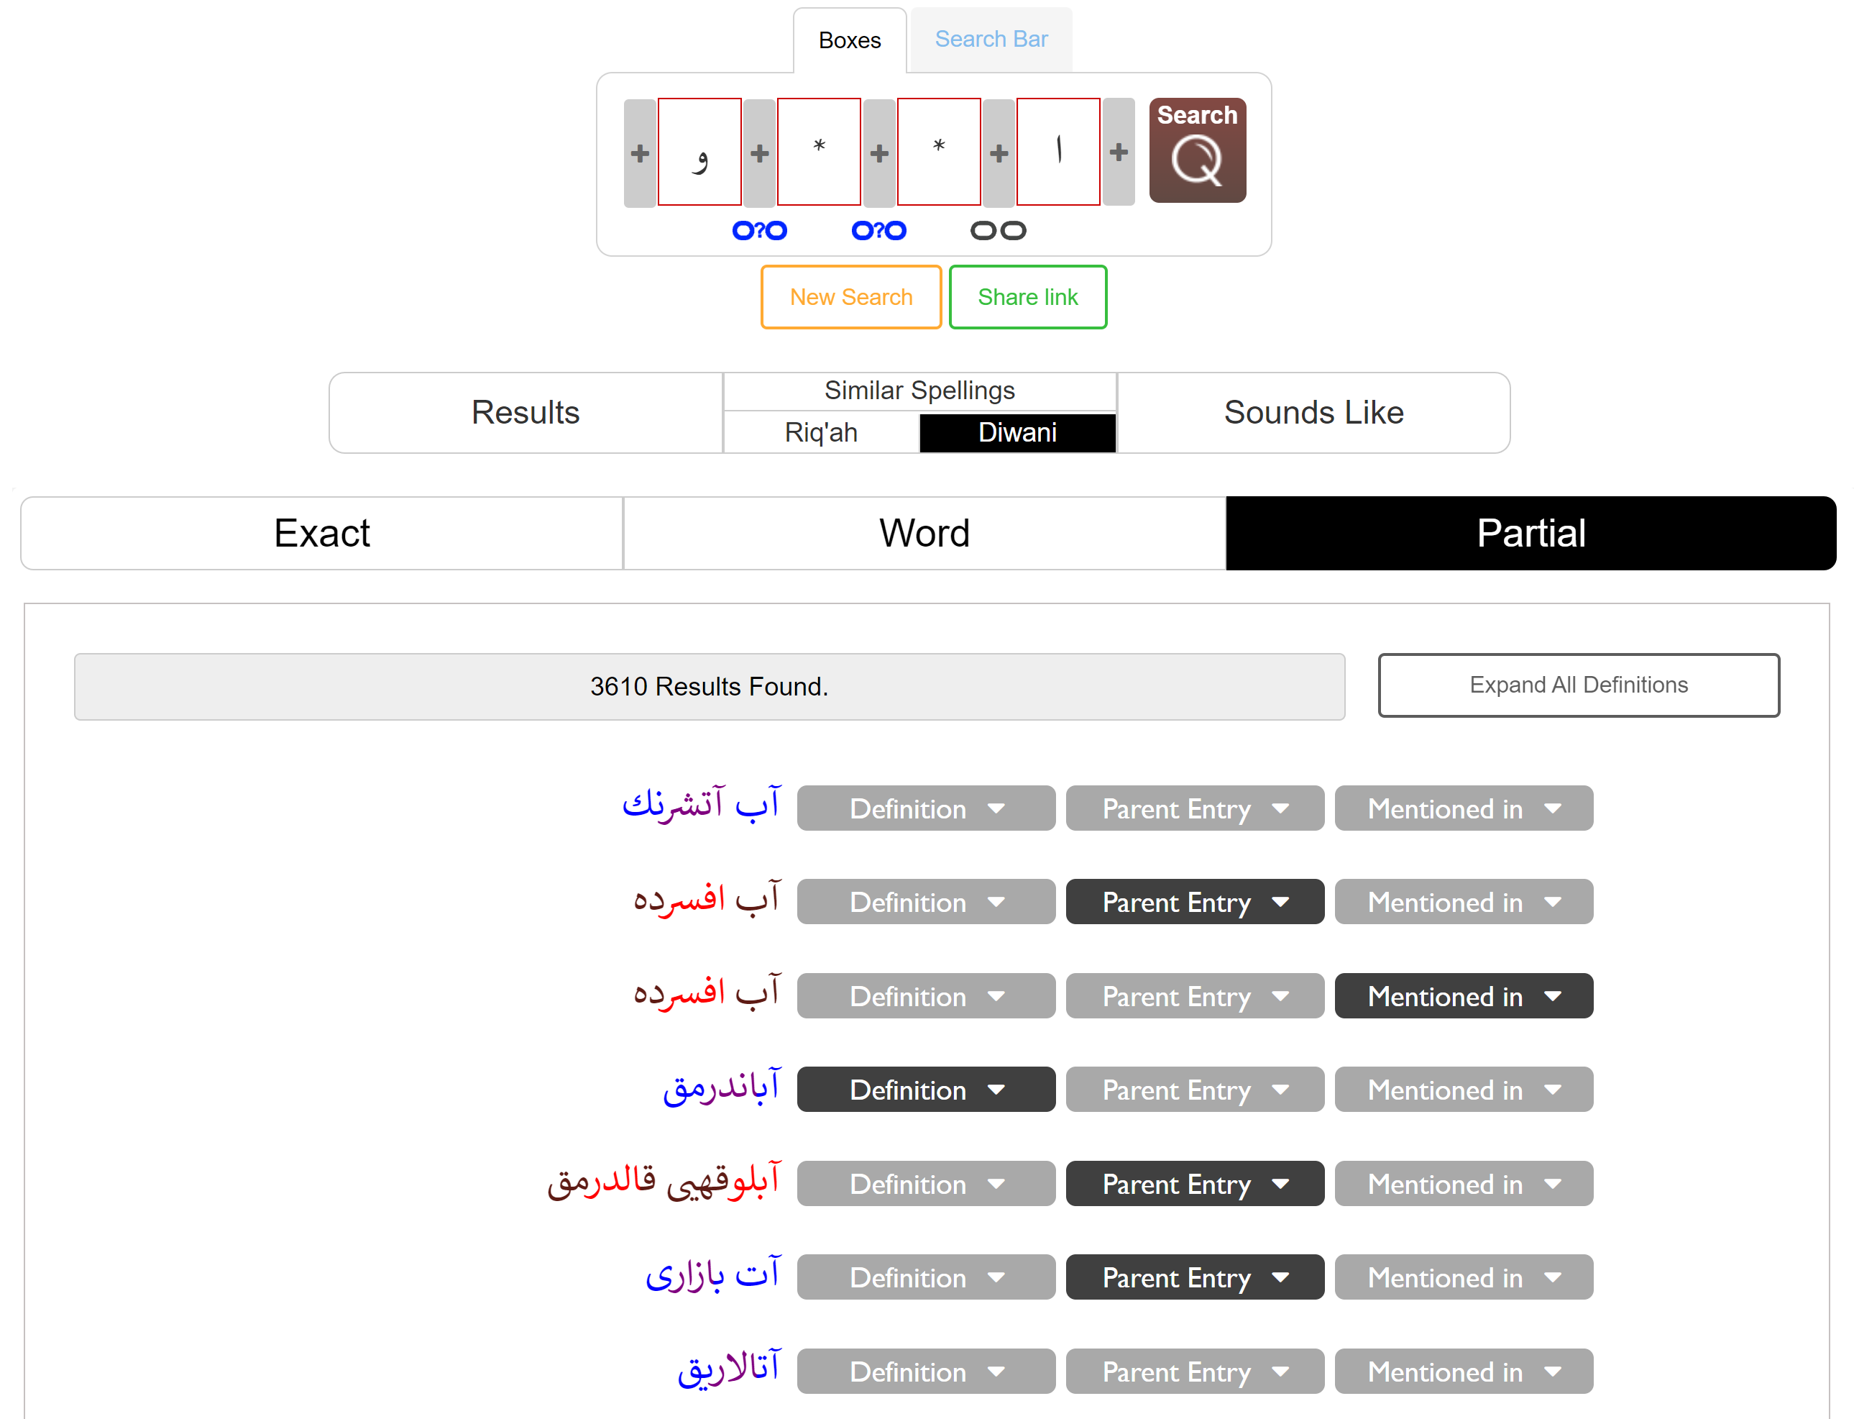This screenshot has width=1854, height=1419.
Task: Click the Search magnifier button
Action: click(1196, 150)
